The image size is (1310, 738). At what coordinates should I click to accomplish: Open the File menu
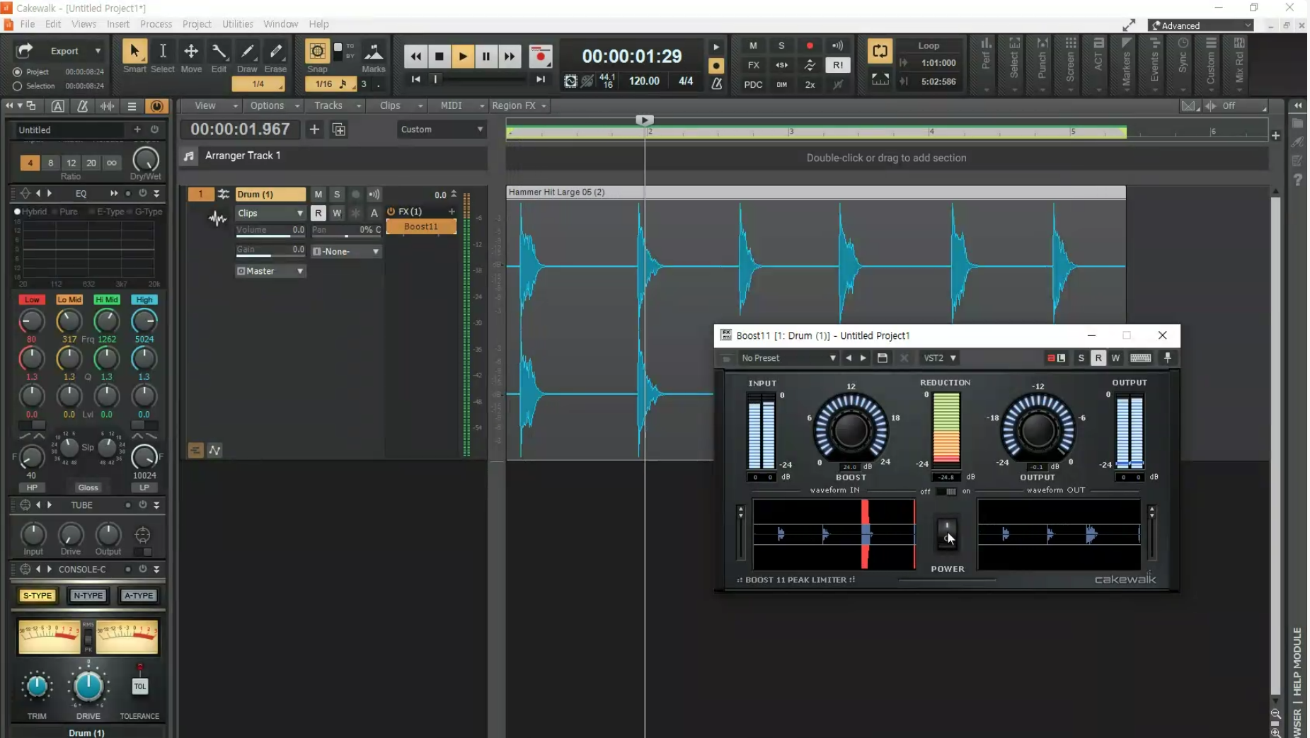click(x=28, y=24)
